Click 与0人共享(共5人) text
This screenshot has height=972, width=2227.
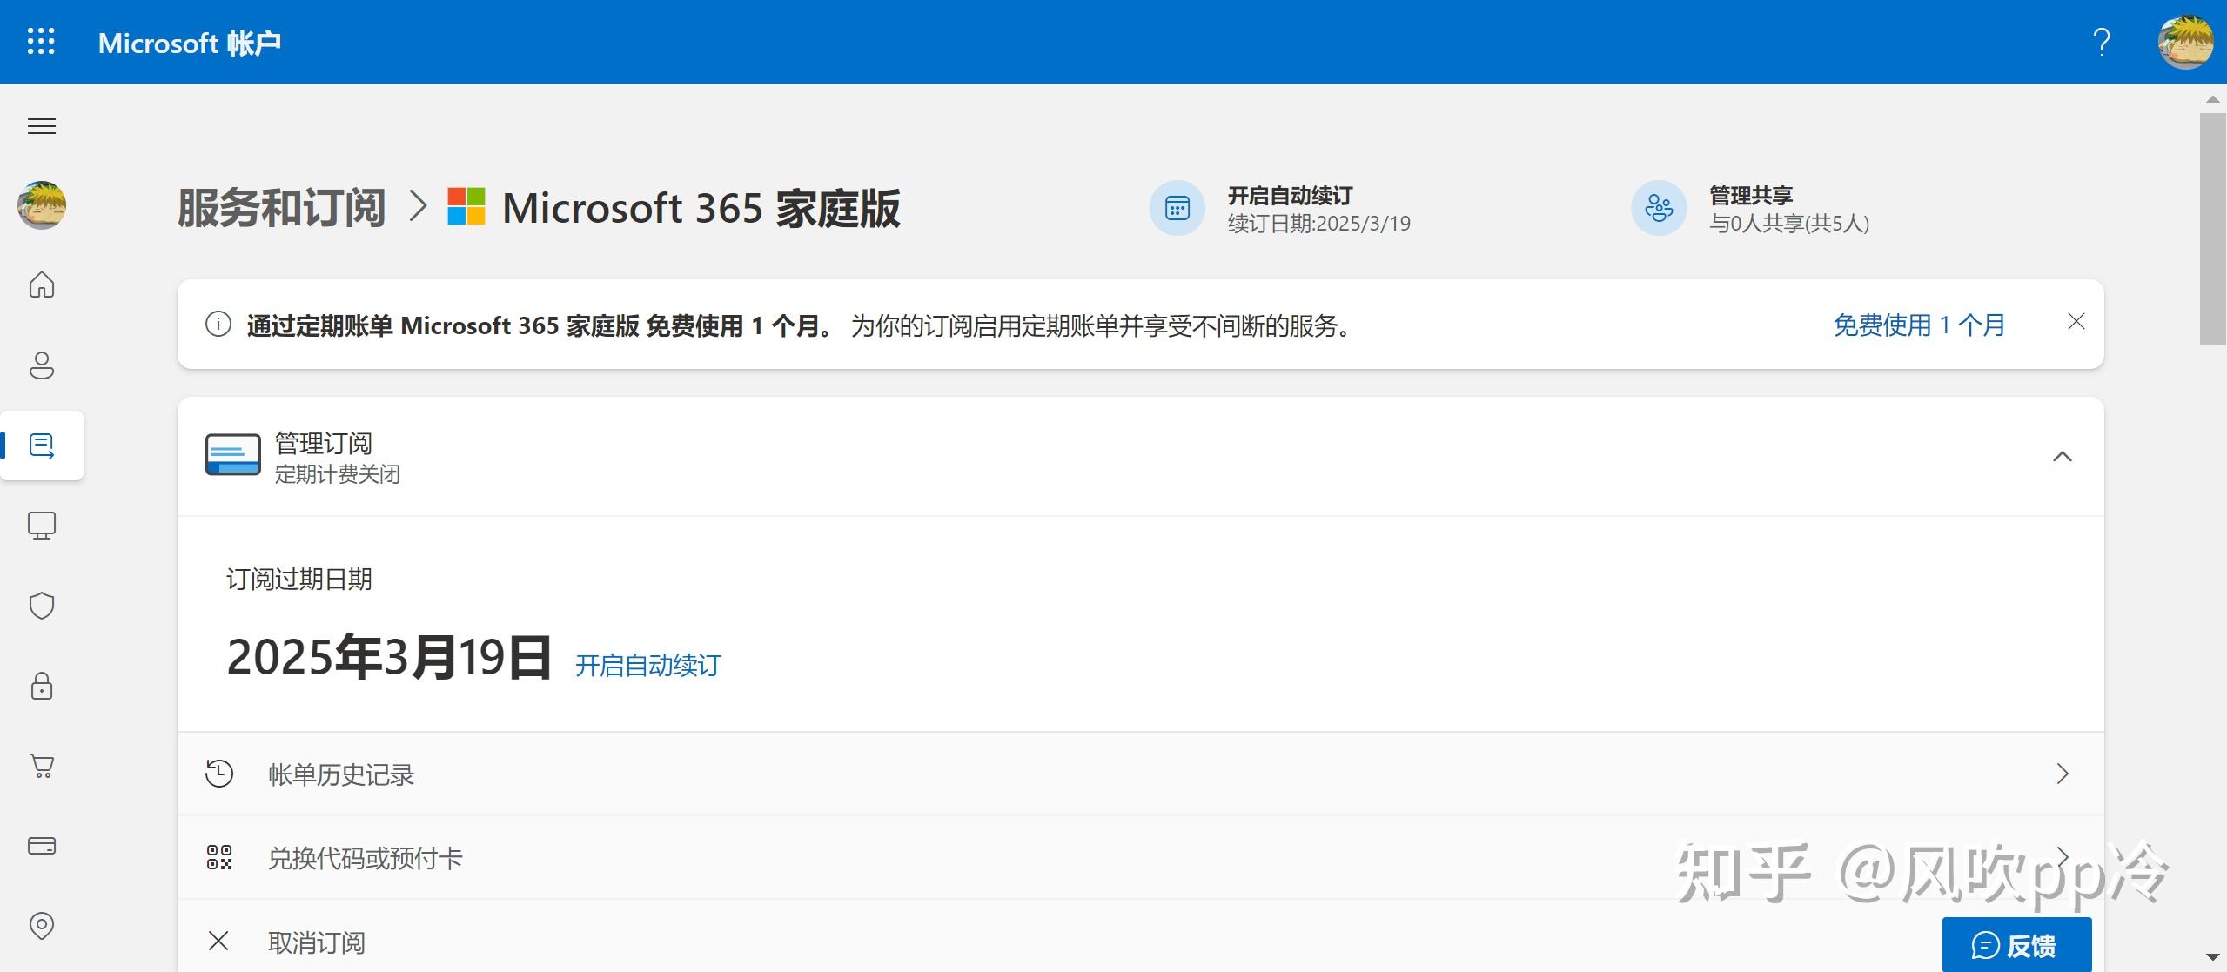[1789, 224]
